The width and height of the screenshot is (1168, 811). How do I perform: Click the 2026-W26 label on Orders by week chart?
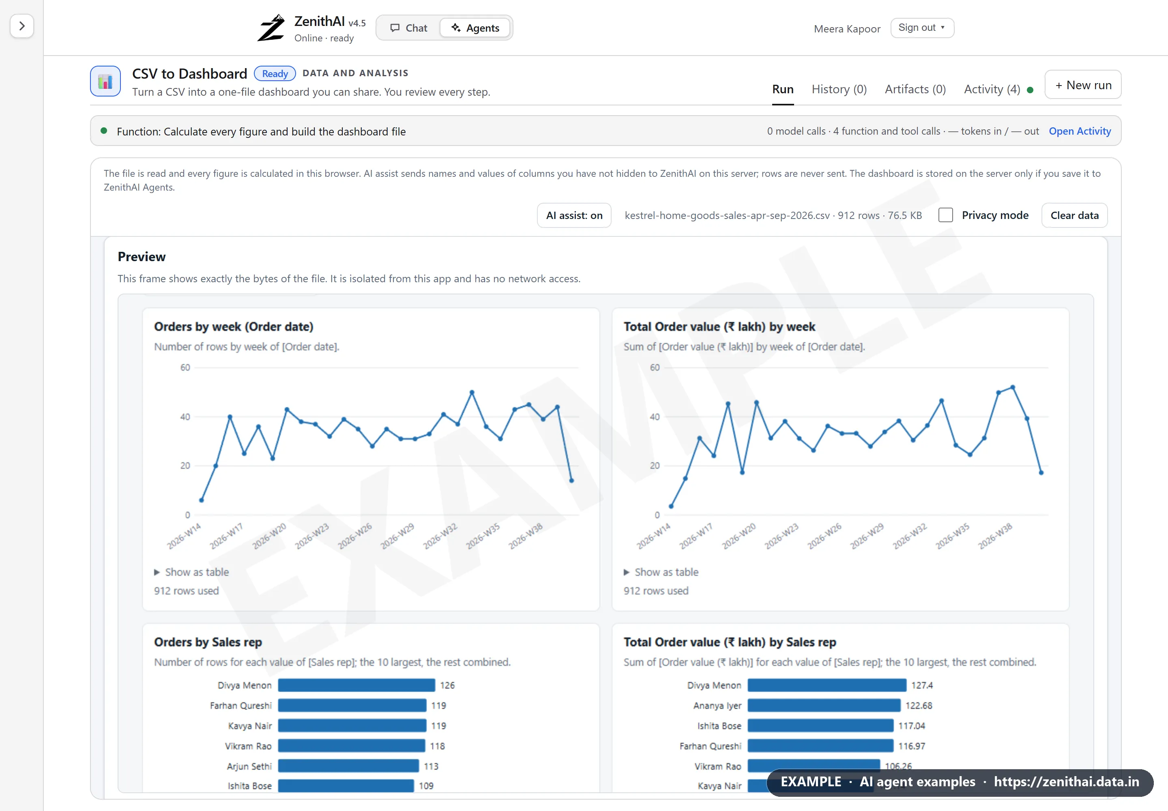click(355, 536)
